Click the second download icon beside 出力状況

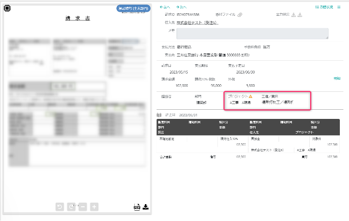pos(300,15)
